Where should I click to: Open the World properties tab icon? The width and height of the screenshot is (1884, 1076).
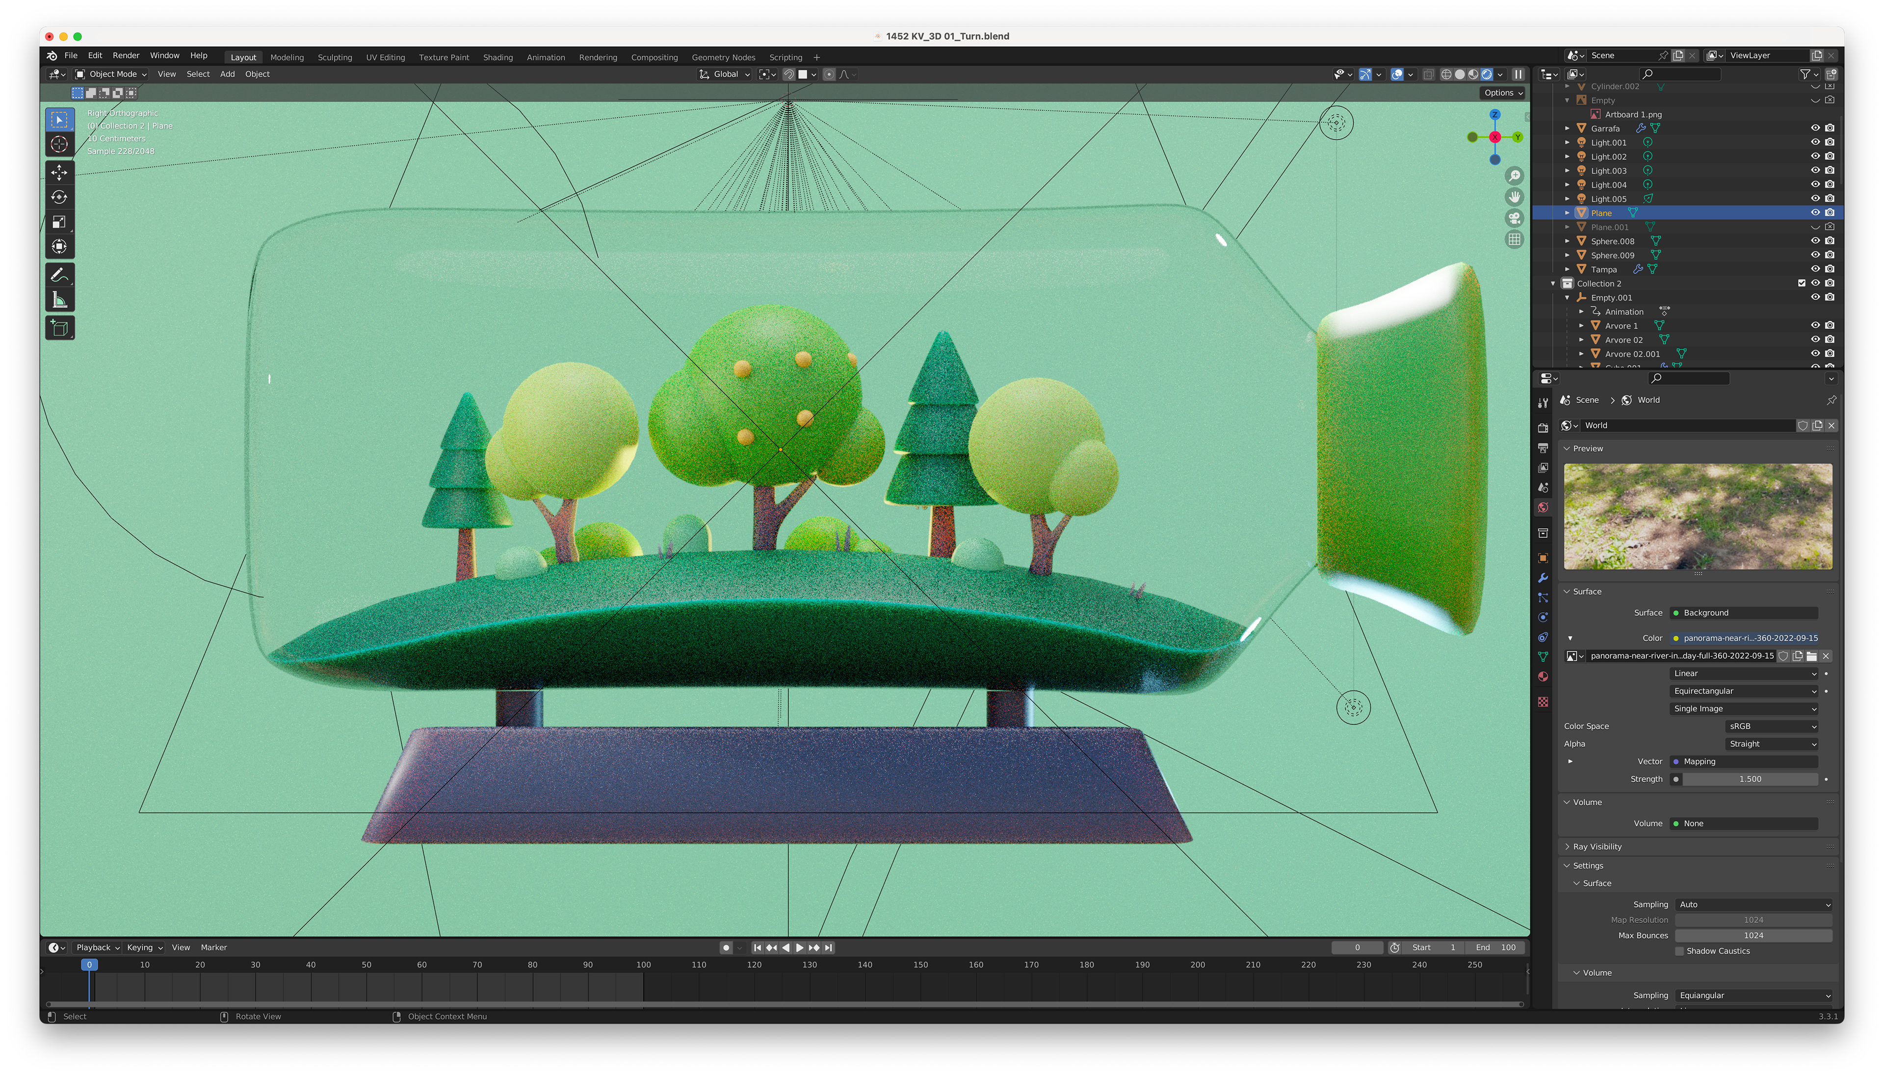(x=1543, y=508)
